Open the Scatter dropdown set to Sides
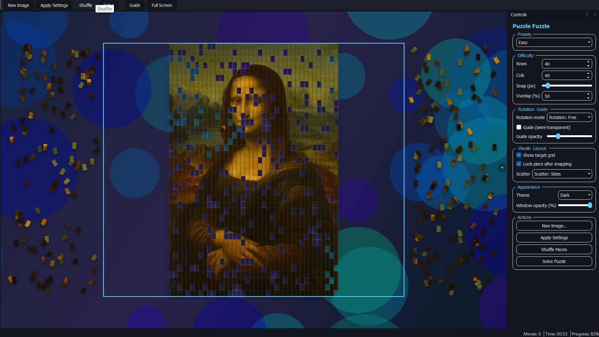 click(562, 174)
